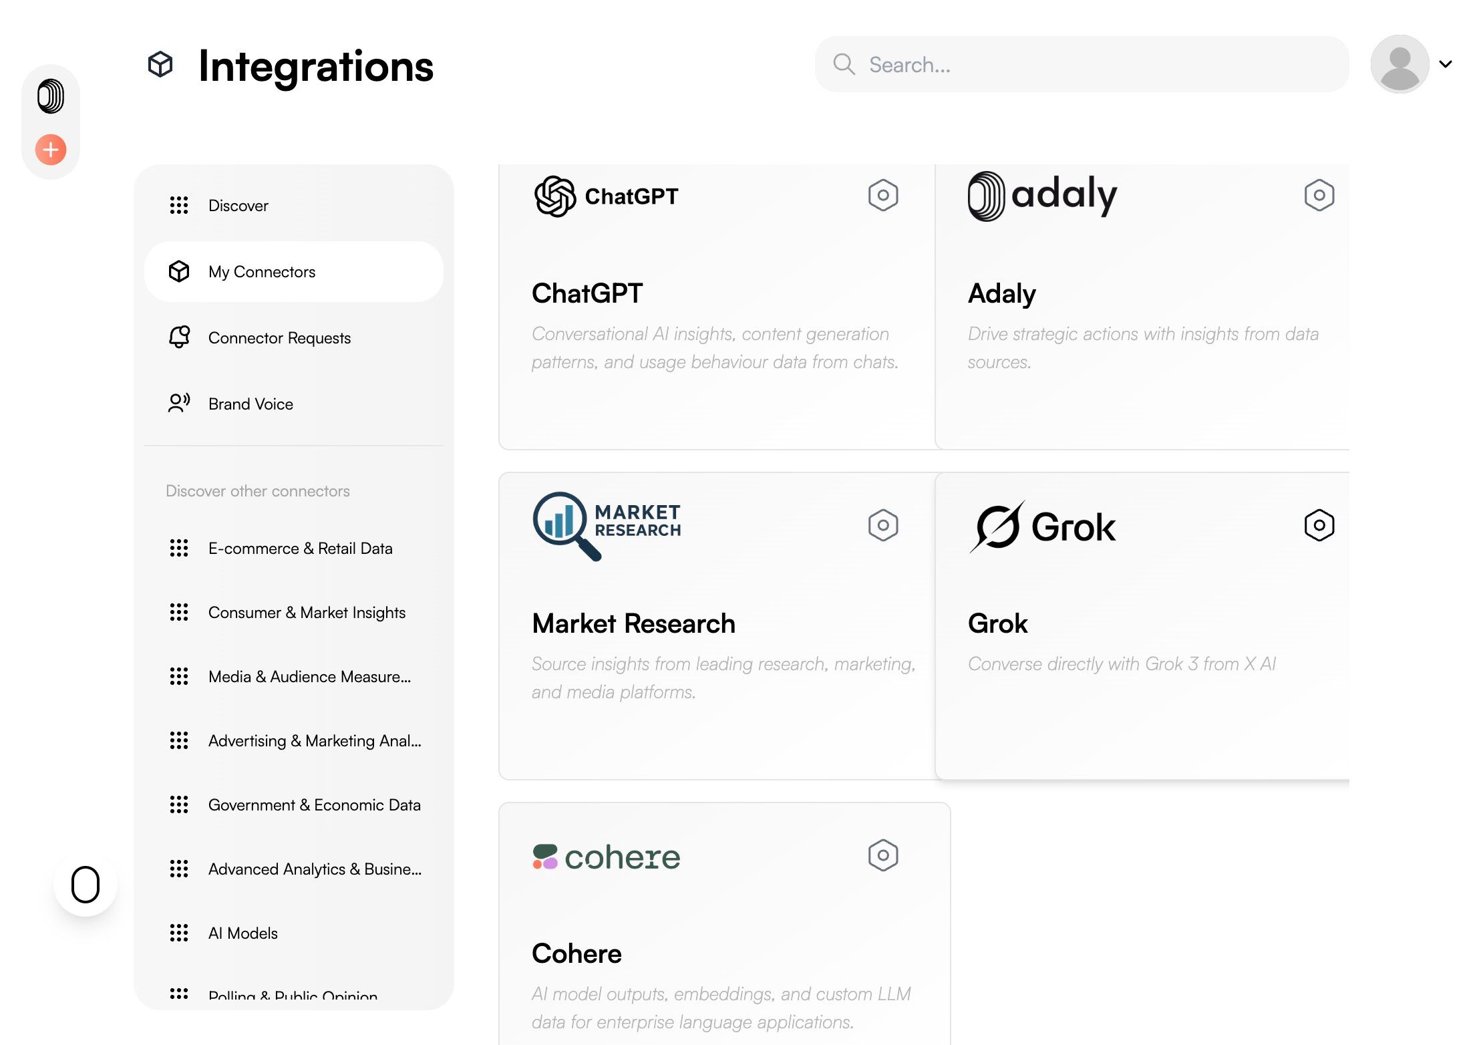The image size is (1483, 1045).
Task: Expand the user profile dropdown chevron
Action: [1446, 64]
